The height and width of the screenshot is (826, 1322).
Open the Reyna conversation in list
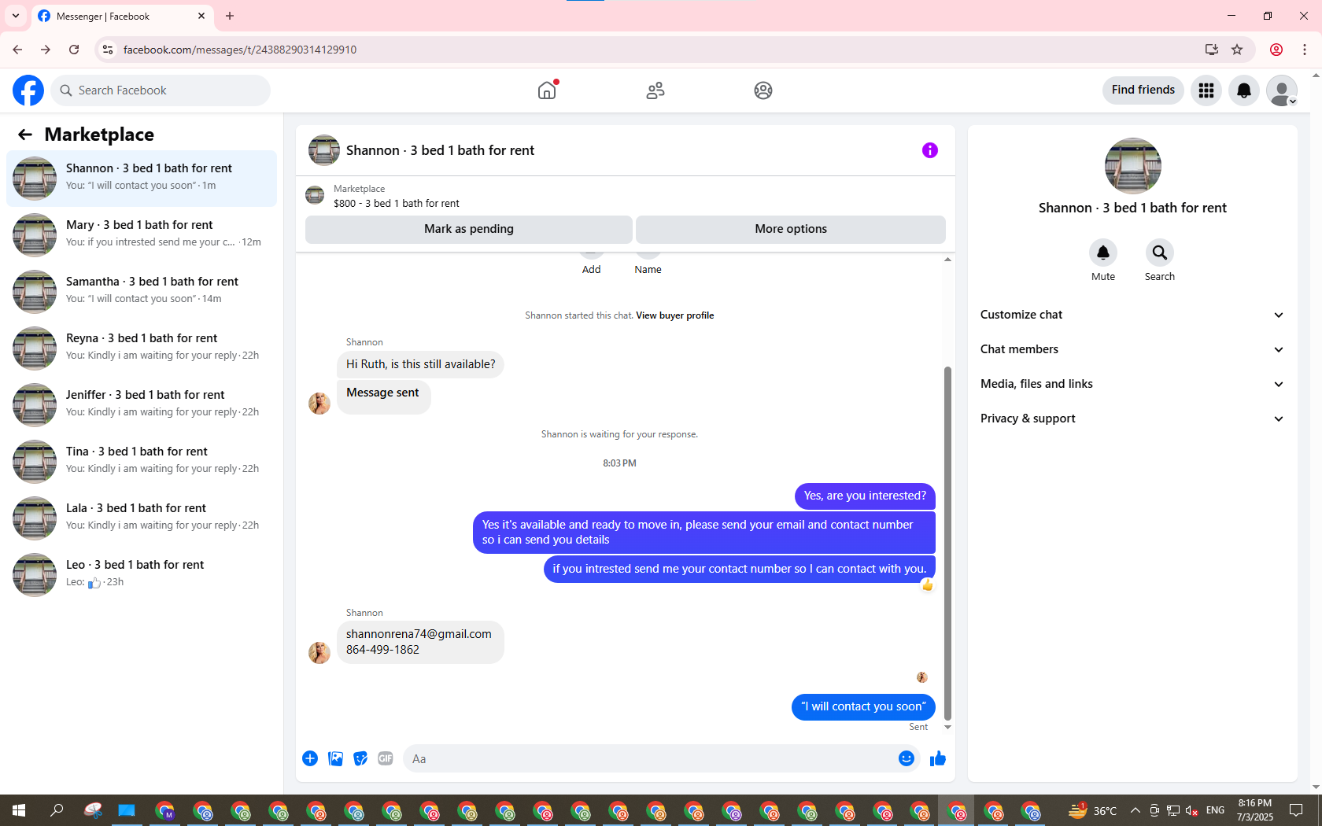[x=142, y=348]
